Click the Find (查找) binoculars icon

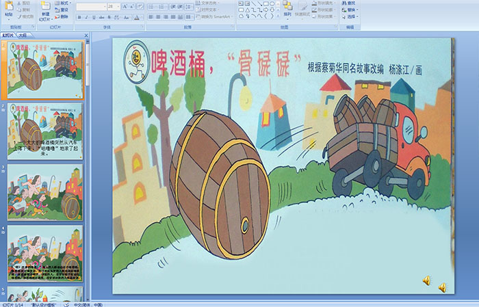click(344, 3)
